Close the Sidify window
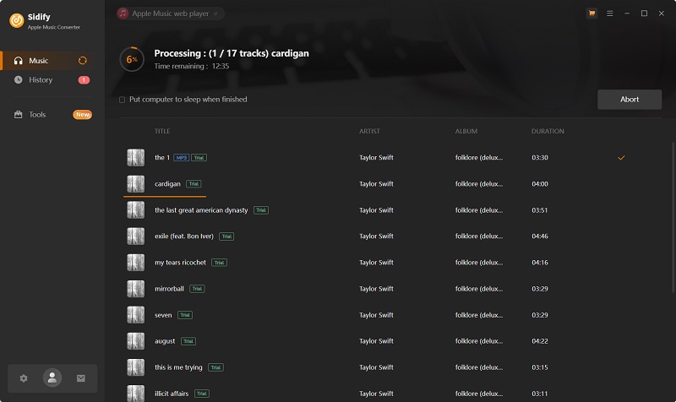Screen dimensions: 676x402 (x=662, y=14)
